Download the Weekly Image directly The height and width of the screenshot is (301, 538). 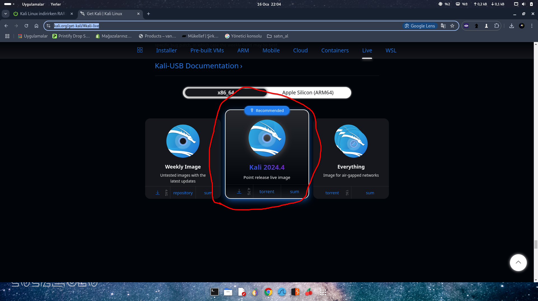tap(158, 193)
